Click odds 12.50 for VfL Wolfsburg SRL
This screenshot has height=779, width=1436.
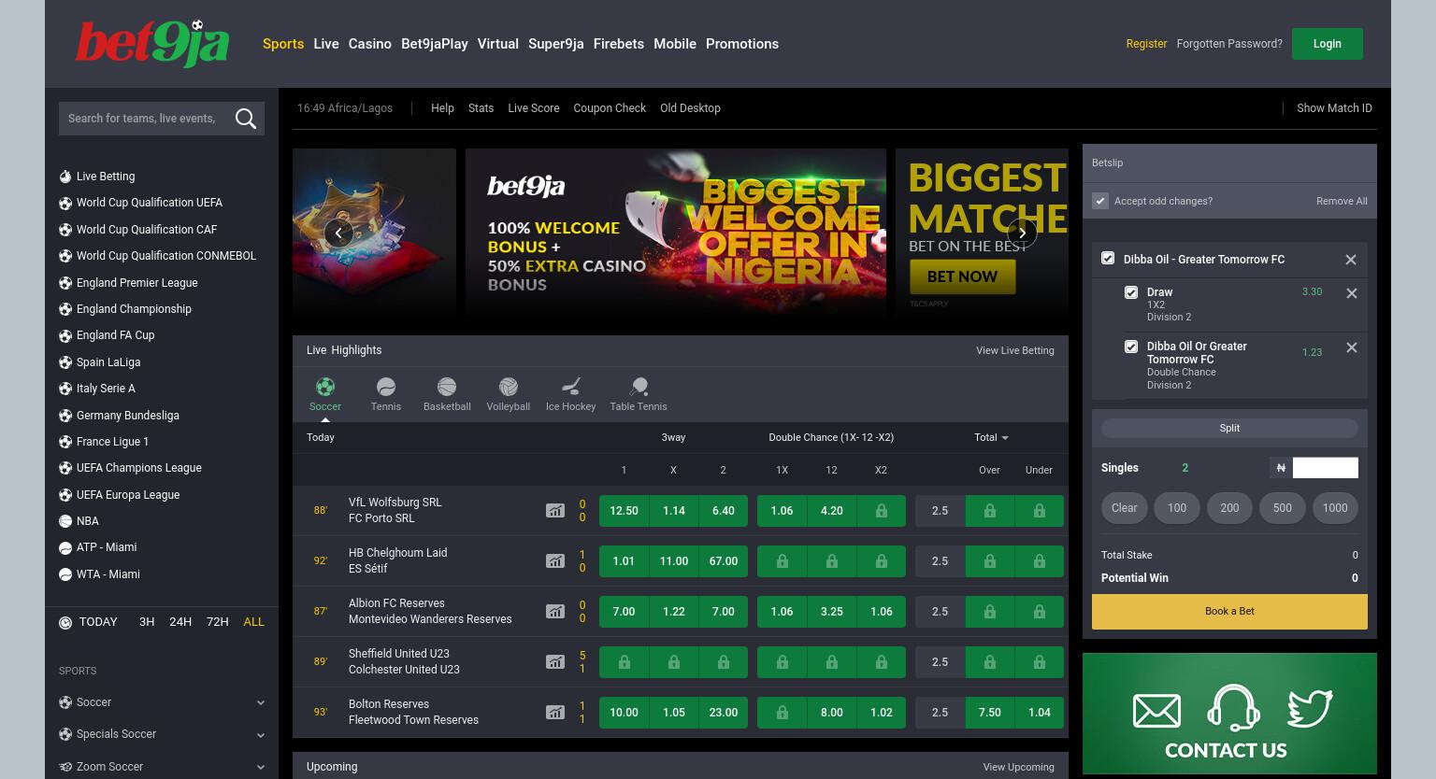[624, 511]
